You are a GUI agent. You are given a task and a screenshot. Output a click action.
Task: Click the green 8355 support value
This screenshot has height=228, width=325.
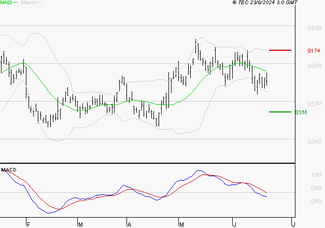point(301,112)
